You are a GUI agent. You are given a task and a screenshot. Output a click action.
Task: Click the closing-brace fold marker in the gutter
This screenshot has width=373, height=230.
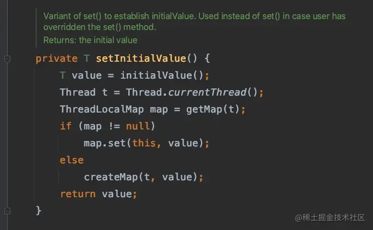click(8, 210)
